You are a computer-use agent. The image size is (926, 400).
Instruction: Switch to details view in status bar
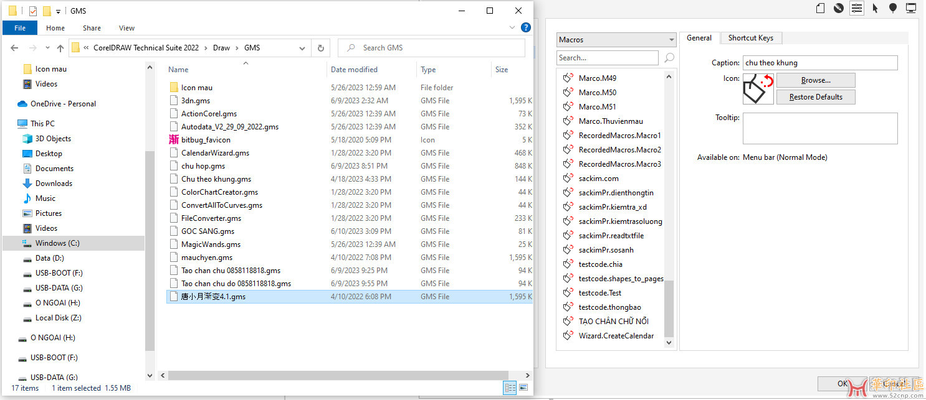click(x=510, y=388)
